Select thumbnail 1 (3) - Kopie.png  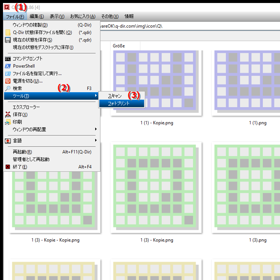(156, 187)
